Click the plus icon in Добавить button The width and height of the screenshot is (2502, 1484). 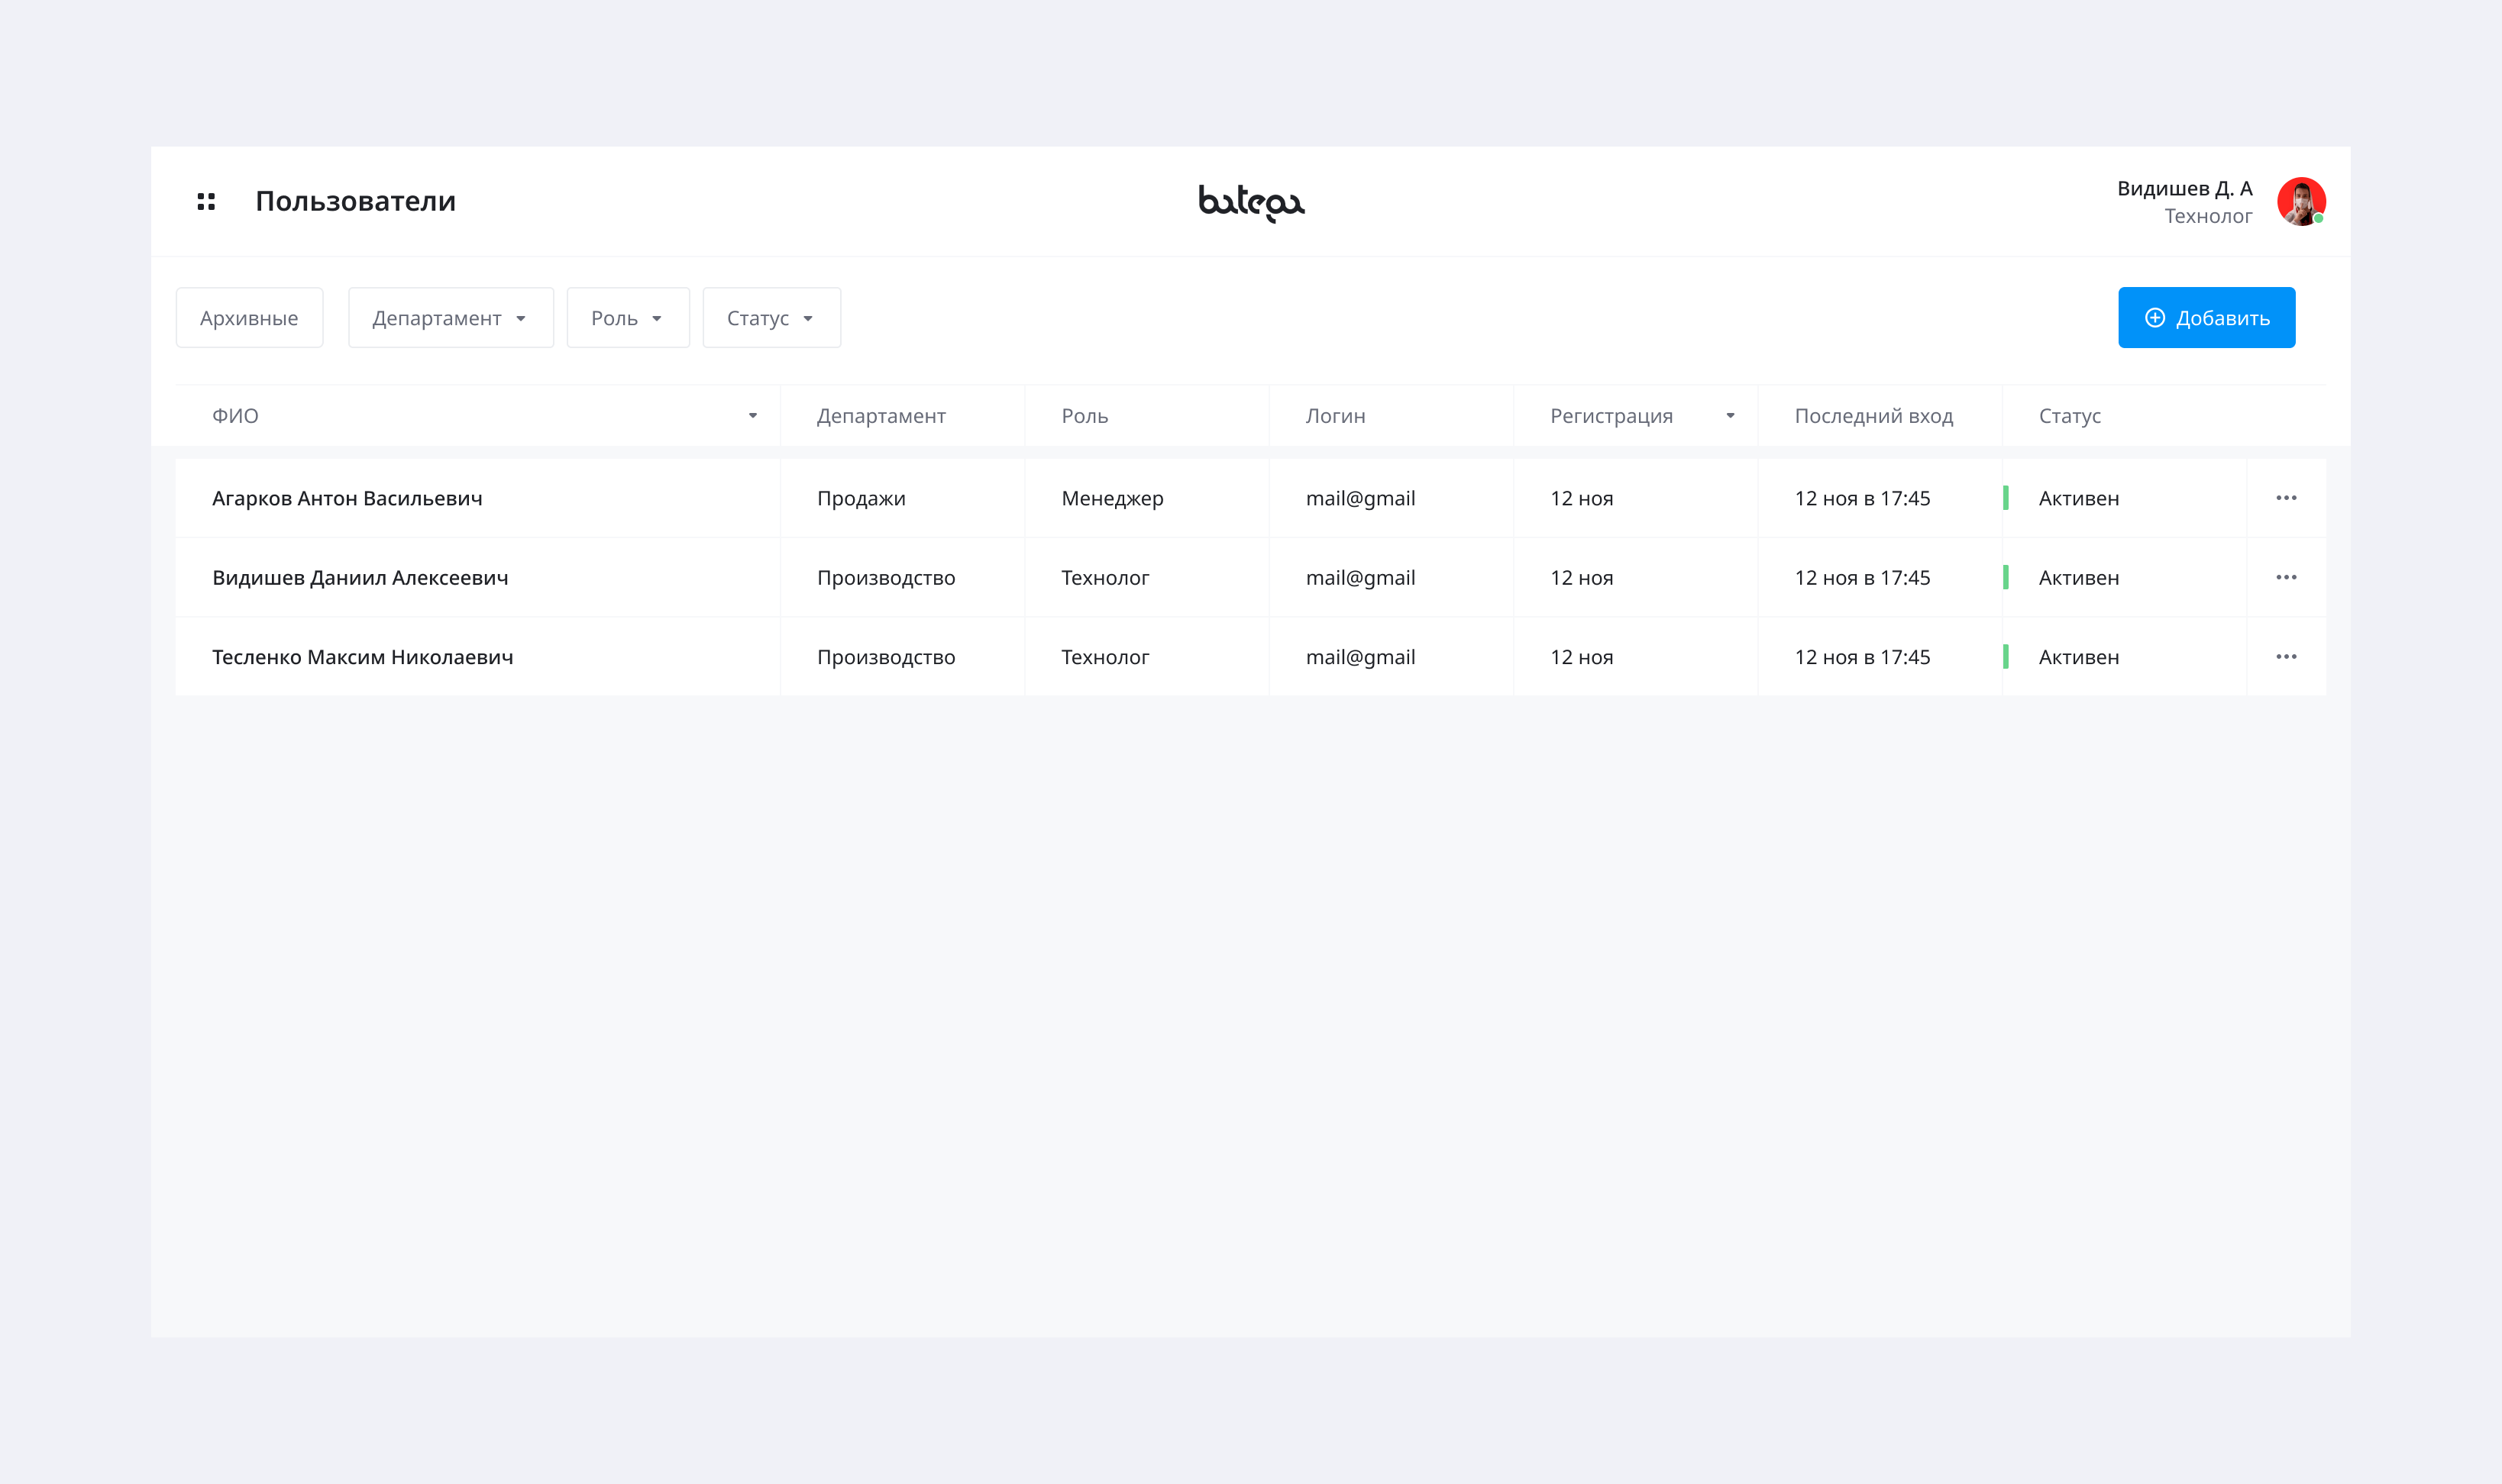pyautogui.click(x=2154, y=318)
